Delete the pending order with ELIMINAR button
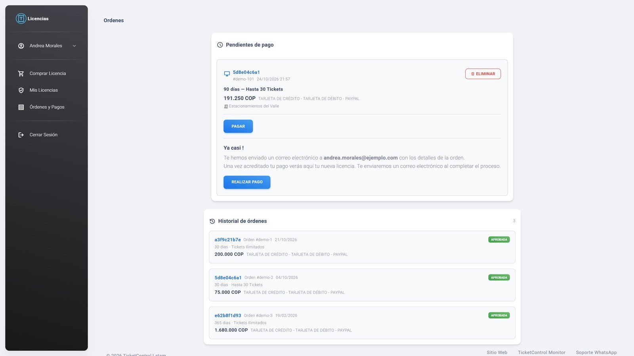The image size is (634, 356). click(483, 74)
